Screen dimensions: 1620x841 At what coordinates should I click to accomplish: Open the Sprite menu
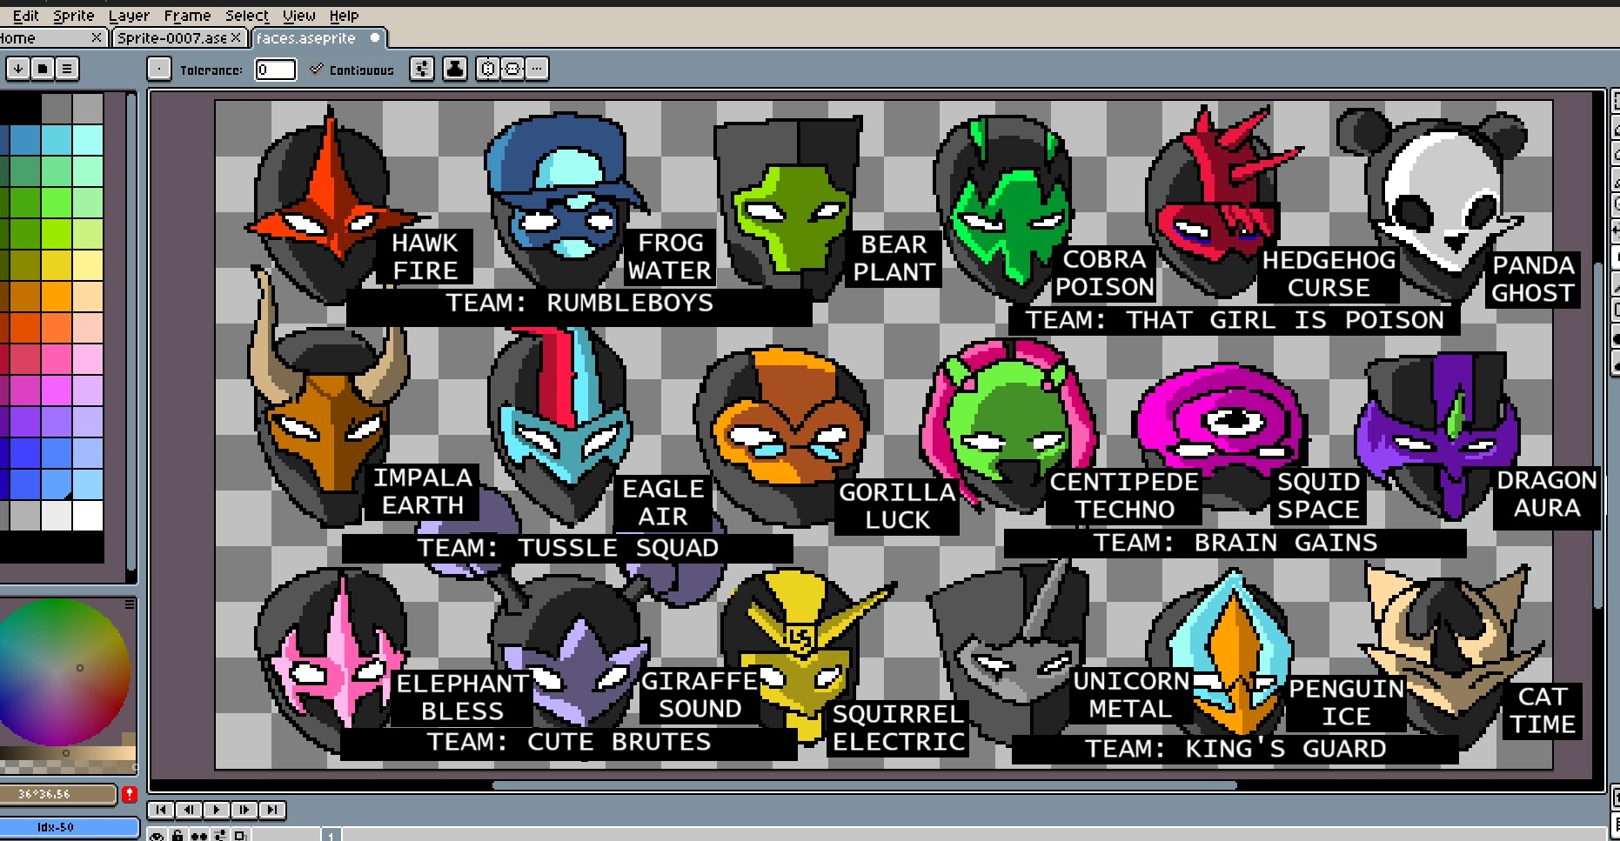point(73,16)
